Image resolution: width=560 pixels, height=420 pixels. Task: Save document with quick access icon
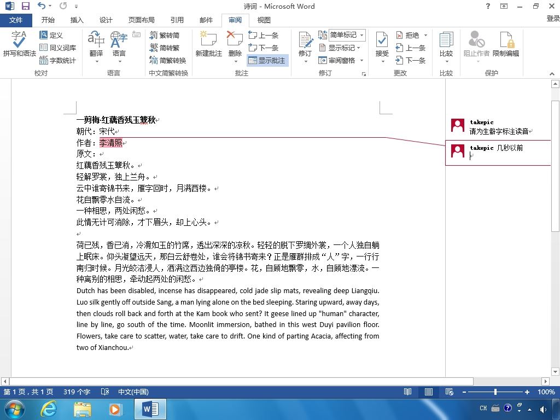[25, 6]
